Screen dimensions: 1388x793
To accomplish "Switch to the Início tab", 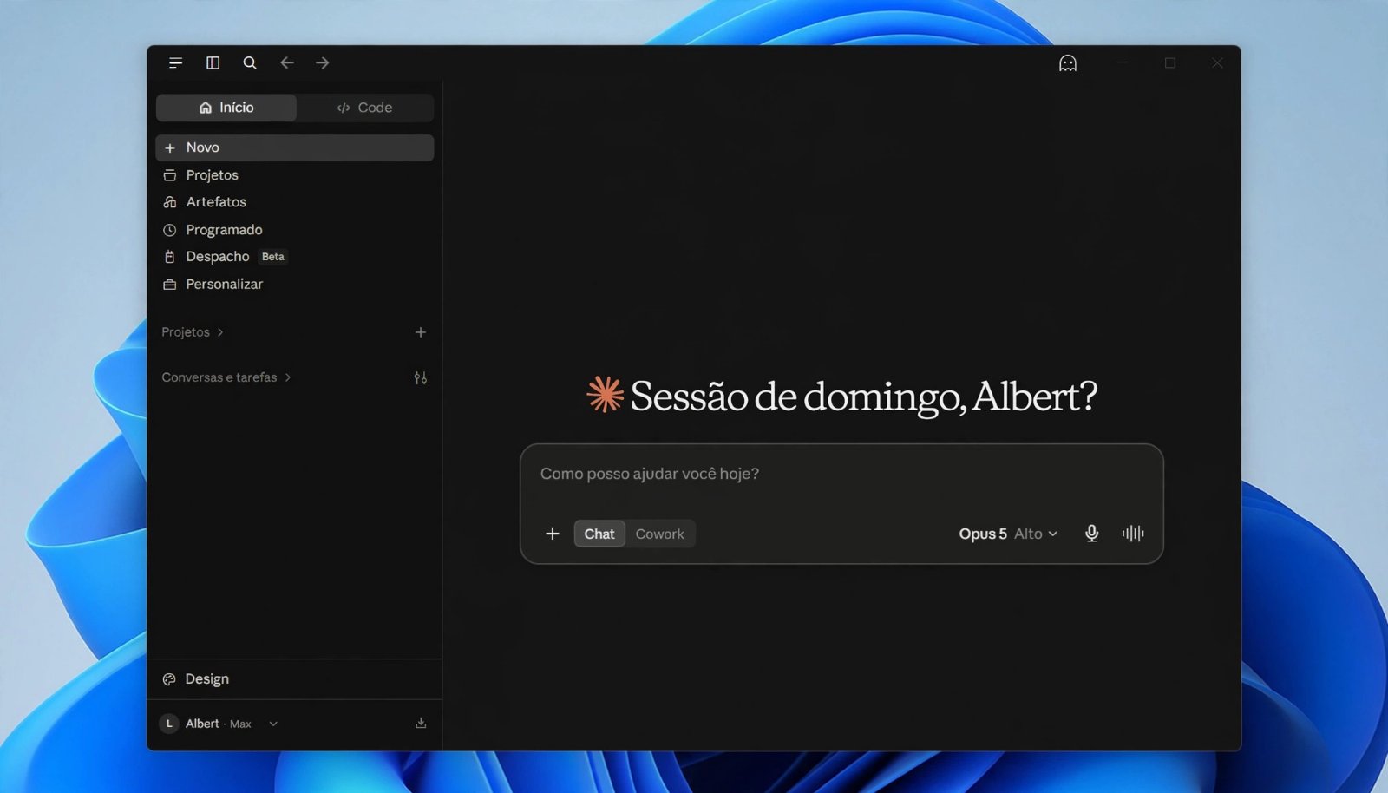I will tap(226, 108).
